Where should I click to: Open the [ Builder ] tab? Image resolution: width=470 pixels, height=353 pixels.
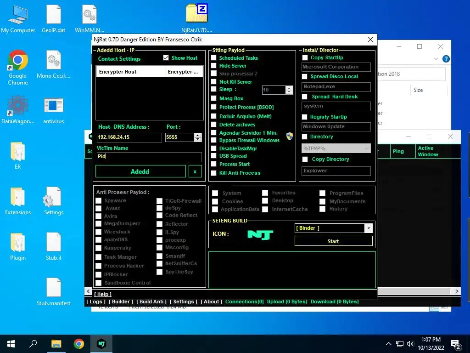click(x=121, y=302)
